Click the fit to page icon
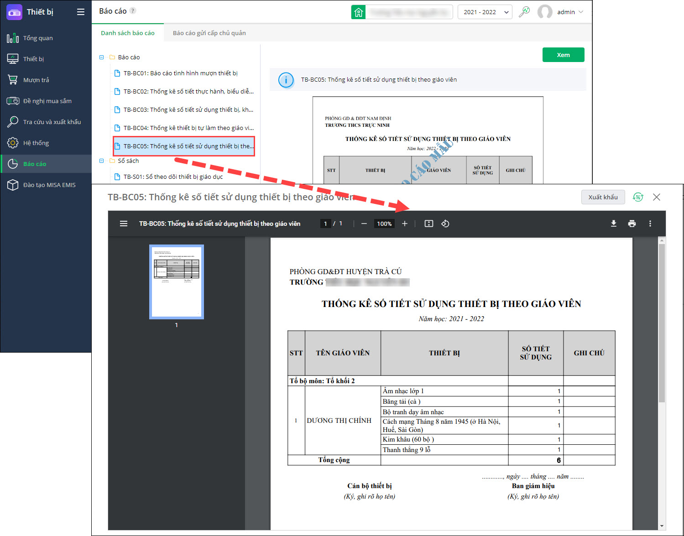Viewport: 684px width, 536px height. click(429, 224)
